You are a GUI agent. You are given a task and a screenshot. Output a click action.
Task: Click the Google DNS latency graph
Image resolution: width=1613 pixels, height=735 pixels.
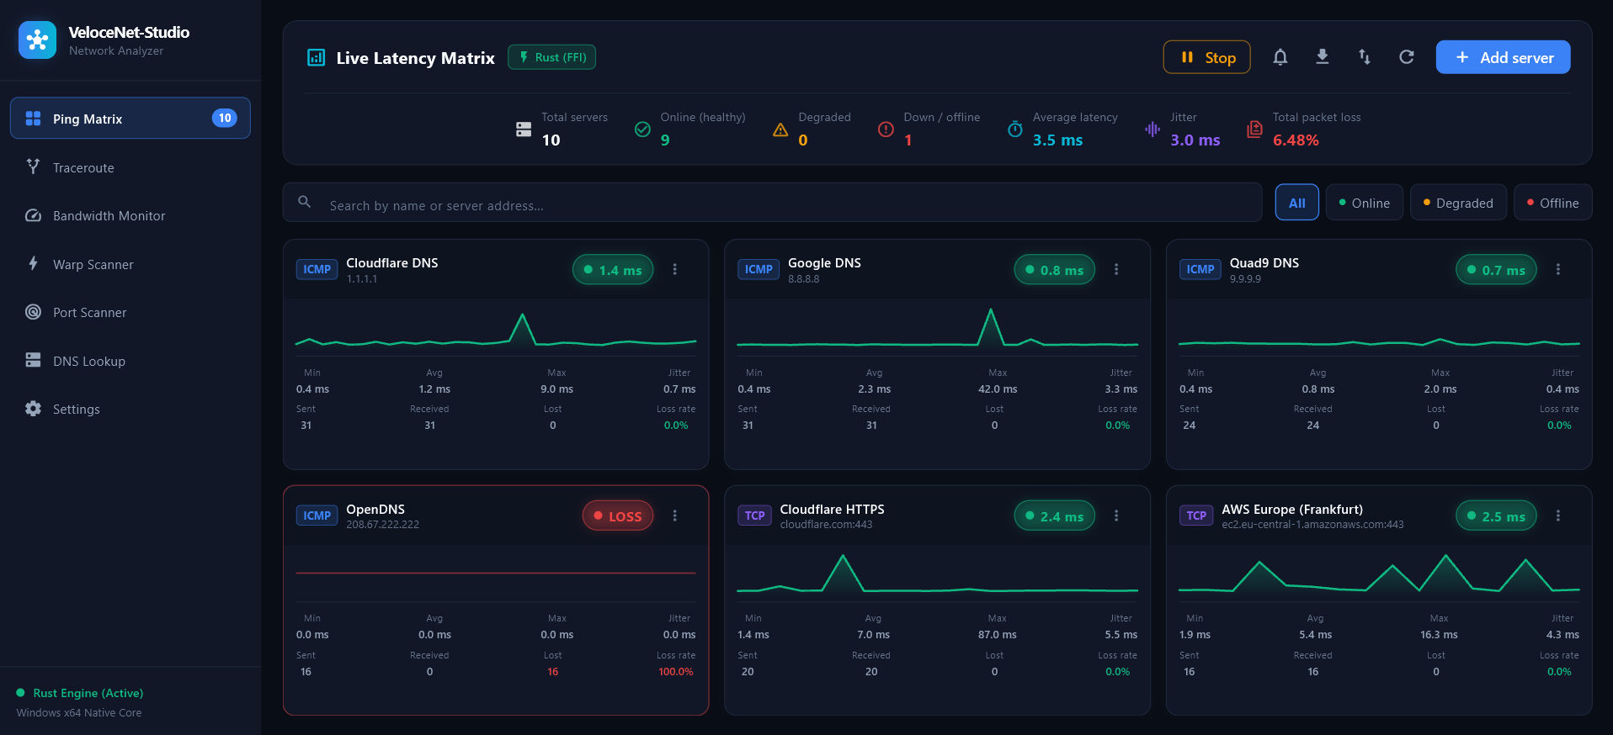tap(937, 328)
